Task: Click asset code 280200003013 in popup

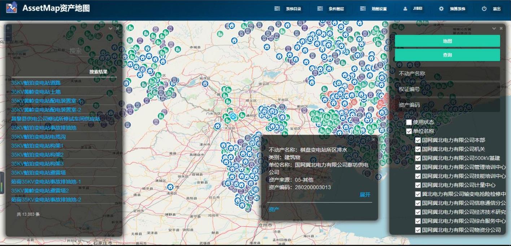Action: click(x=313, y=187)
